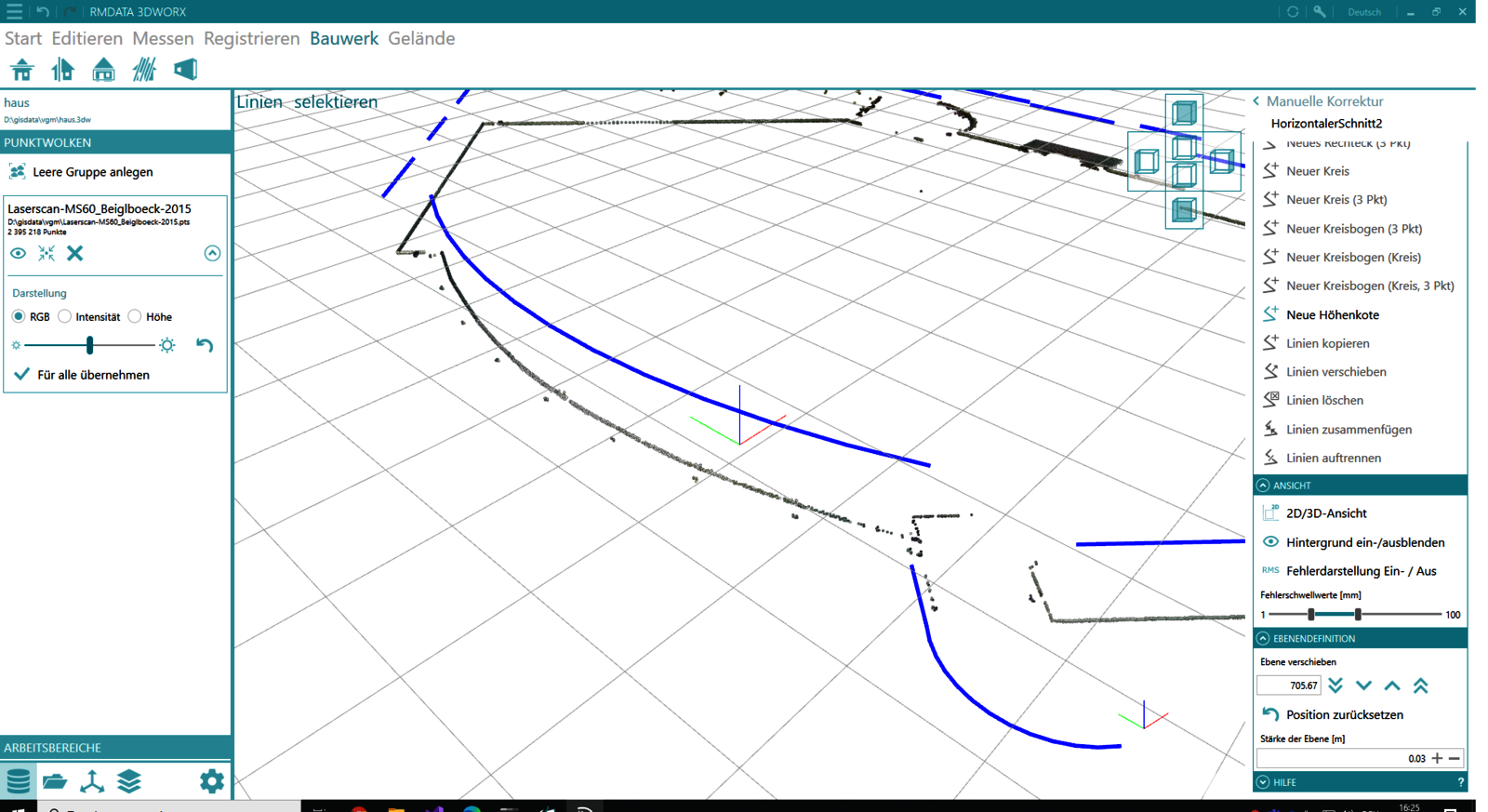Select the bottom view cube icon
The image size is (1488, 812).
pyautogui.click(x=1184, y=210)
